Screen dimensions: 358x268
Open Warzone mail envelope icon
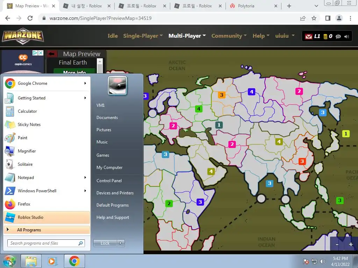pyautogui.click(x=308, y=36)
